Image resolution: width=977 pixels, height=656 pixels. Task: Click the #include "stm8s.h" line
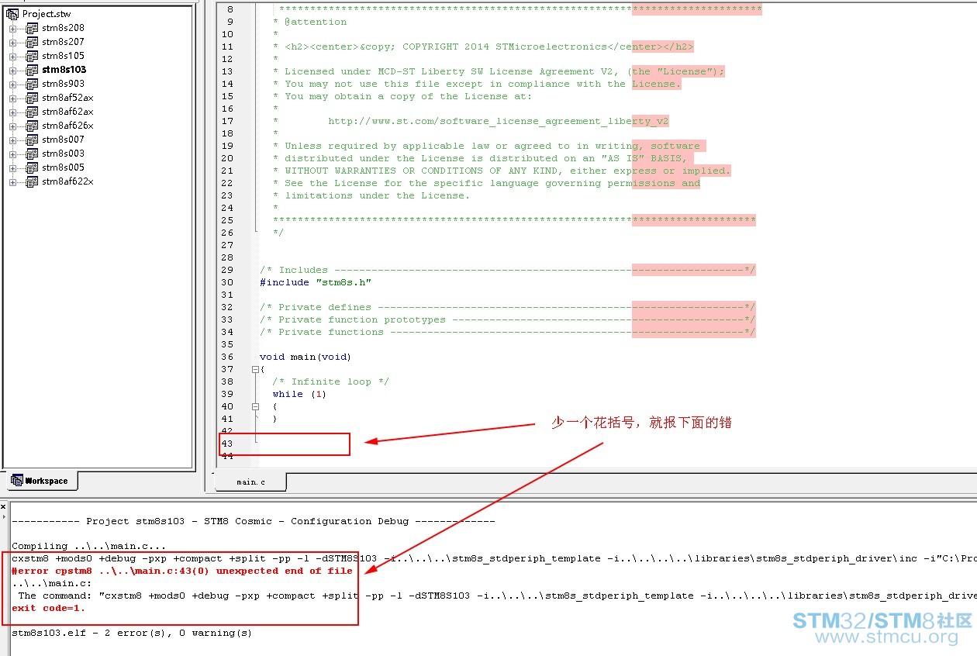(316, 282)
